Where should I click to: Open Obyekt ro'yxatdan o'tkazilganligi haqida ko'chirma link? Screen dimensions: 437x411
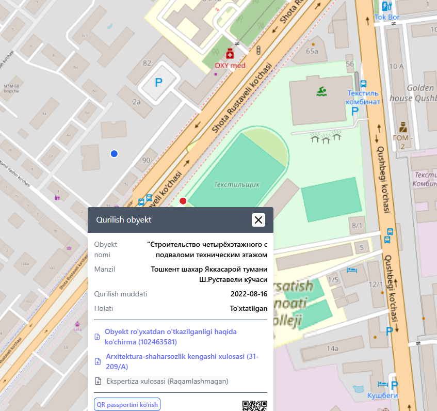pyautogui.click(x=171, y=337)
